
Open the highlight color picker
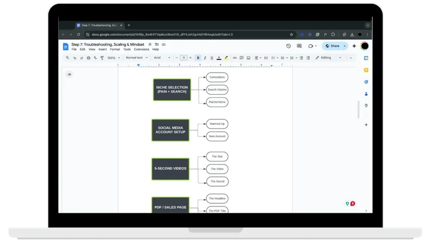(x=226, y=58)
